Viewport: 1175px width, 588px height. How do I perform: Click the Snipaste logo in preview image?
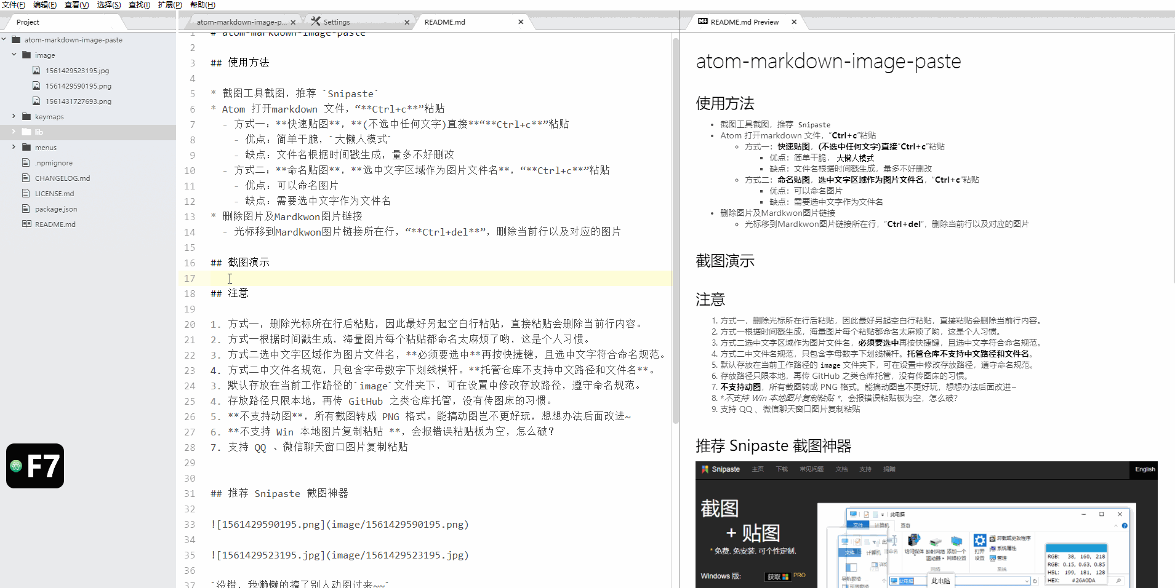coord(720,469)
